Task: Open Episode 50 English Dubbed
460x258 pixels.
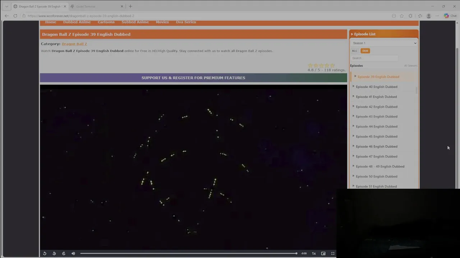Action: (377, 177)
